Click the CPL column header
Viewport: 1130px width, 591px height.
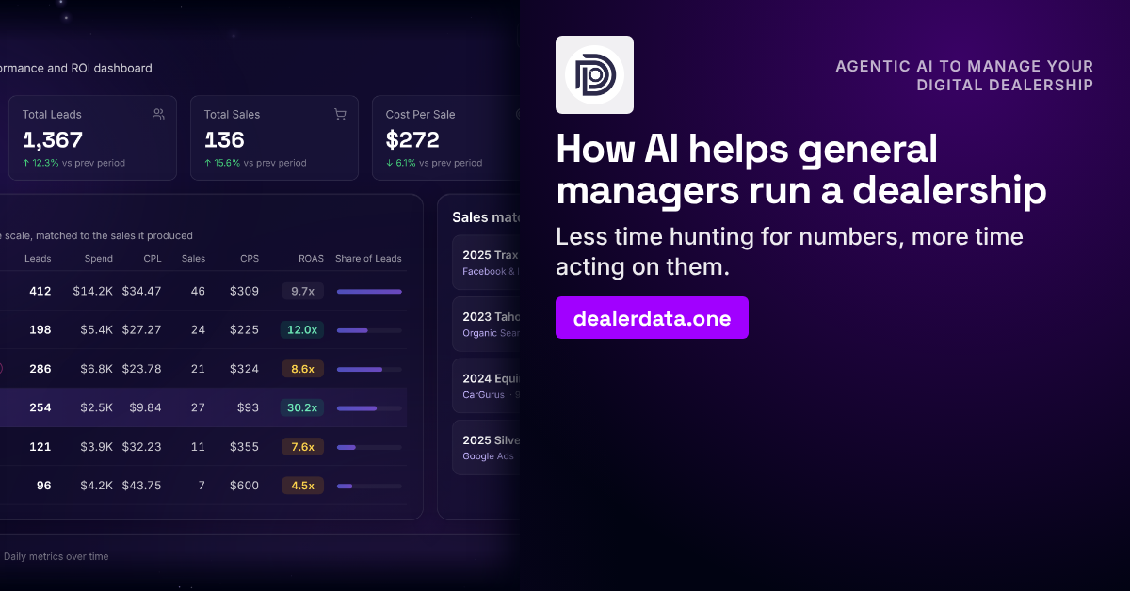pyautogui.click(x=153, y=259)
